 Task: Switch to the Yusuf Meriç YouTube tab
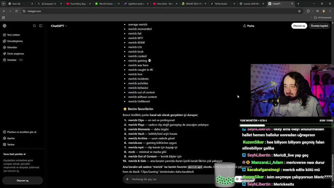tap(78, 4)
